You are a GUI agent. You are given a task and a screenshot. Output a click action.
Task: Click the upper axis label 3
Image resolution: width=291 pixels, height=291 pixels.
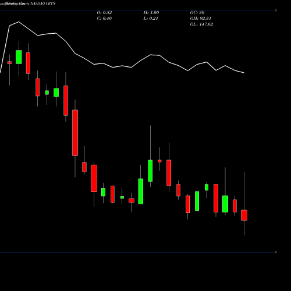pos(275,10)
